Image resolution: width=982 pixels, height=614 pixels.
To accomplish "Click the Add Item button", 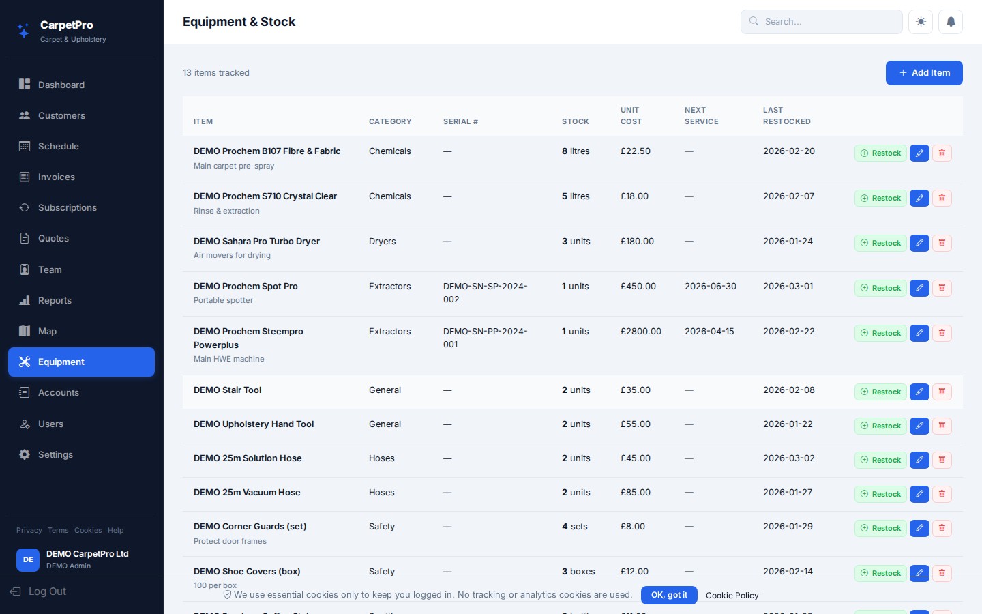I will coord(924,73).
